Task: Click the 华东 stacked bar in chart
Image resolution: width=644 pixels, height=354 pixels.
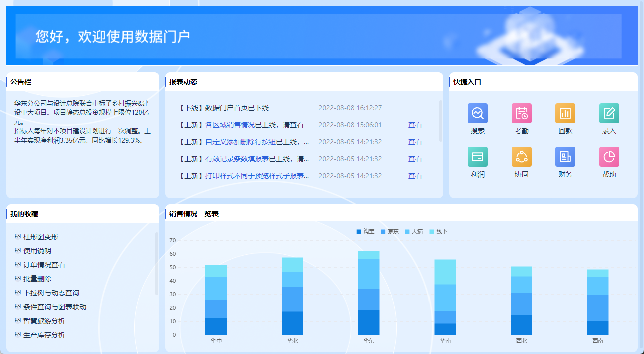Action: [x=368, y=293]
